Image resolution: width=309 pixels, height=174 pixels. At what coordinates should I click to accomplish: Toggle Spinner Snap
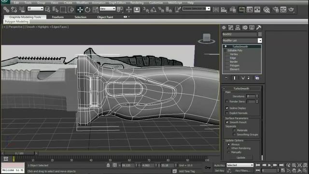click(x=169, y=9)
